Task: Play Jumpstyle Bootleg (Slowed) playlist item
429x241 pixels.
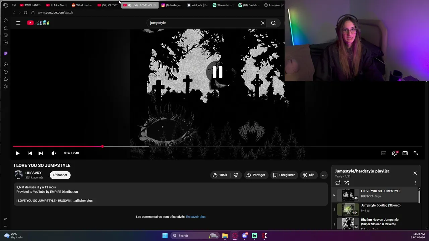Action: (x=375, y=210)
